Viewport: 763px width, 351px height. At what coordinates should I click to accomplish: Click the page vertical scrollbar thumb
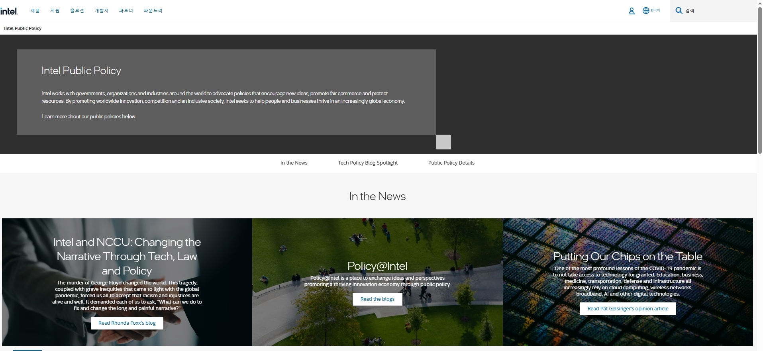tap(760, 80)
